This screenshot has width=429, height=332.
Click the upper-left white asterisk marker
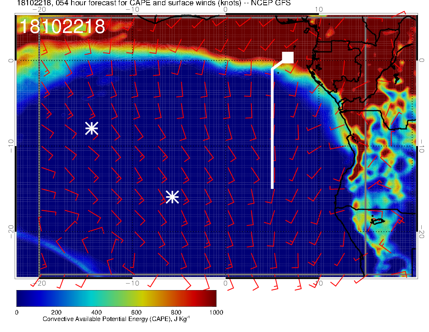point(91,128)
